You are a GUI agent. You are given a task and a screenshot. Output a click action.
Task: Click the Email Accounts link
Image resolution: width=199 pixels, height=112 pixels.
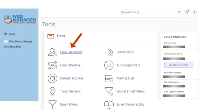point(71,52)
